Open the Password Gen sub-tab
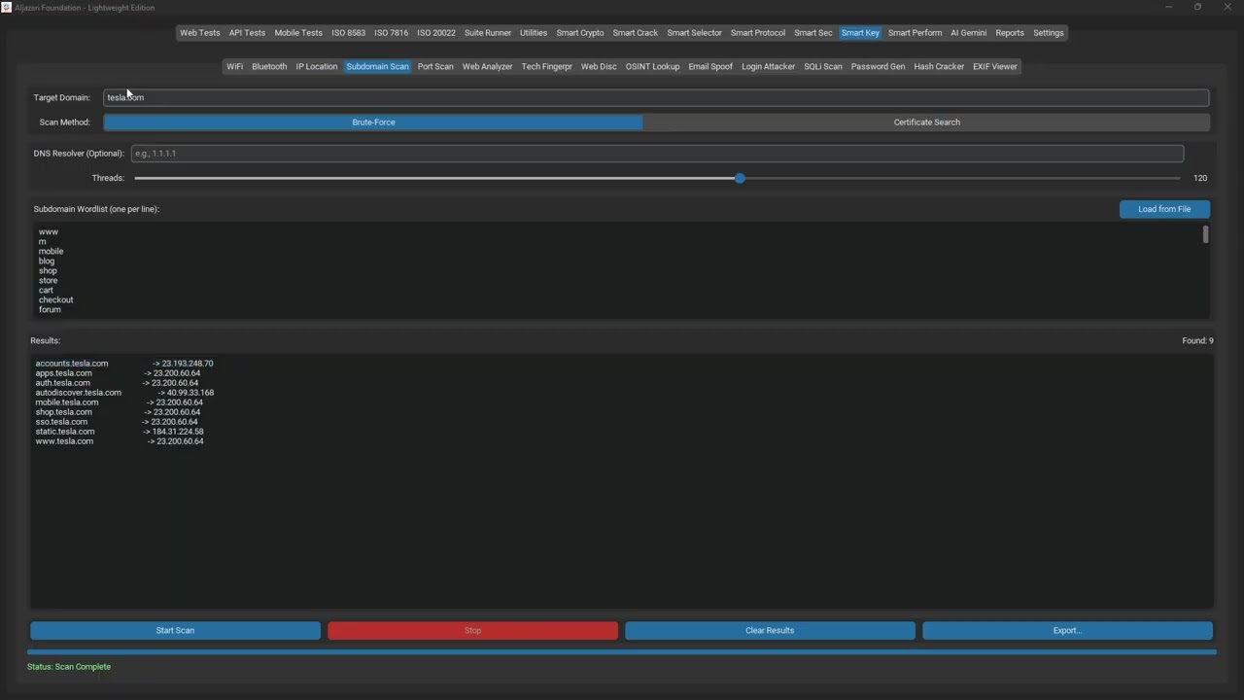 [878, 67]
